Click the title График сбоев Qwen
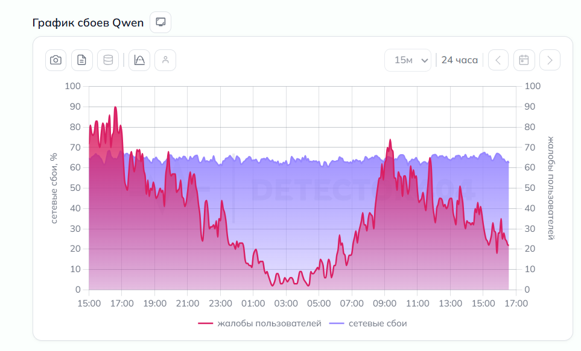Viewport: 581px width, 351px height. pyautogui.click(x=88, y=23)
